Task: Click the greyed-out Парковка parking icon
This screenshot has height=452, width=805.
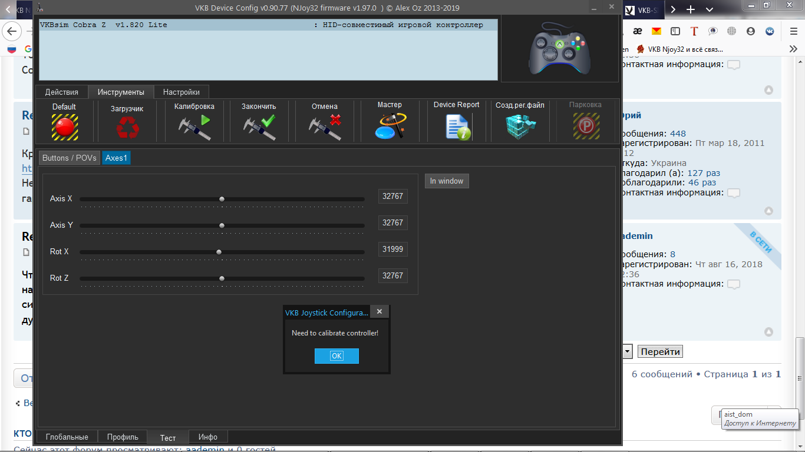Action: click(586, 126)
